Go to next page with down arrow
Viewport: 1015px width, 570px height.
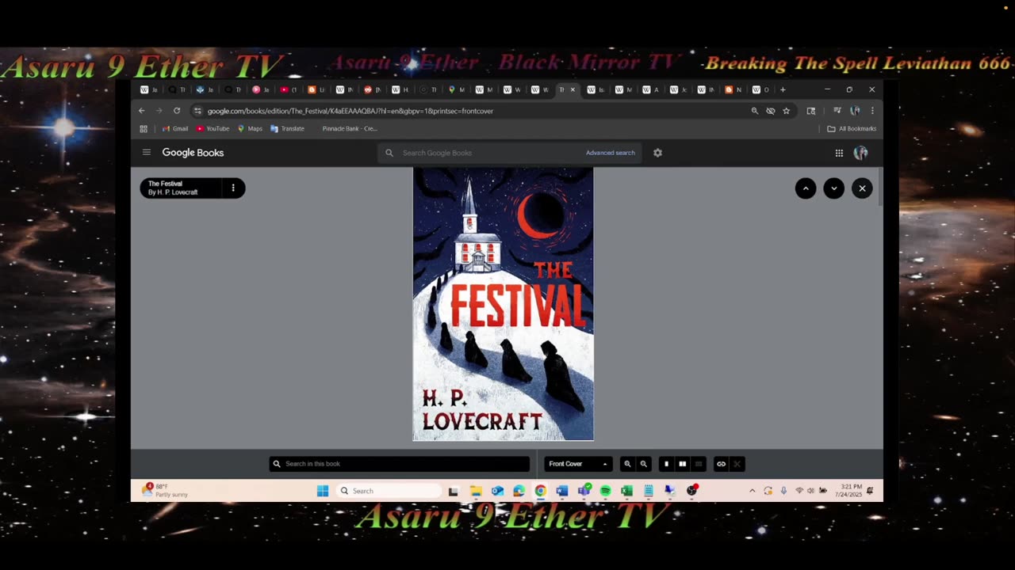point(833,188)
